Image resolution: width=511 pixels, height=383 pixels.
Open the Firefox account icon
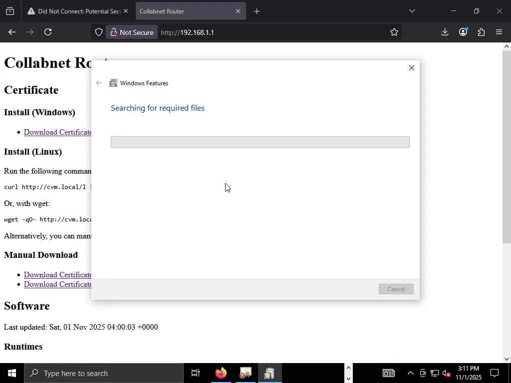coord(463,32)
